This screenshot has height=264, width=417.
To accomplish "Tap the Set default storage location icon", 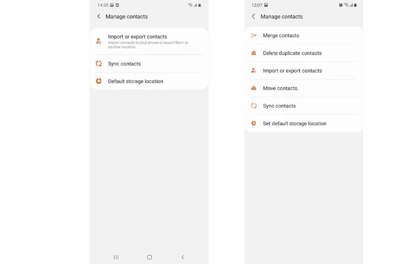I will click(254, 123).
